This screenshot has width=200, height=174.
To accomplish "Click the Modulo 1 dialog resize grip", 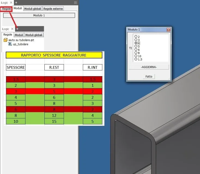I will point(169,79).
